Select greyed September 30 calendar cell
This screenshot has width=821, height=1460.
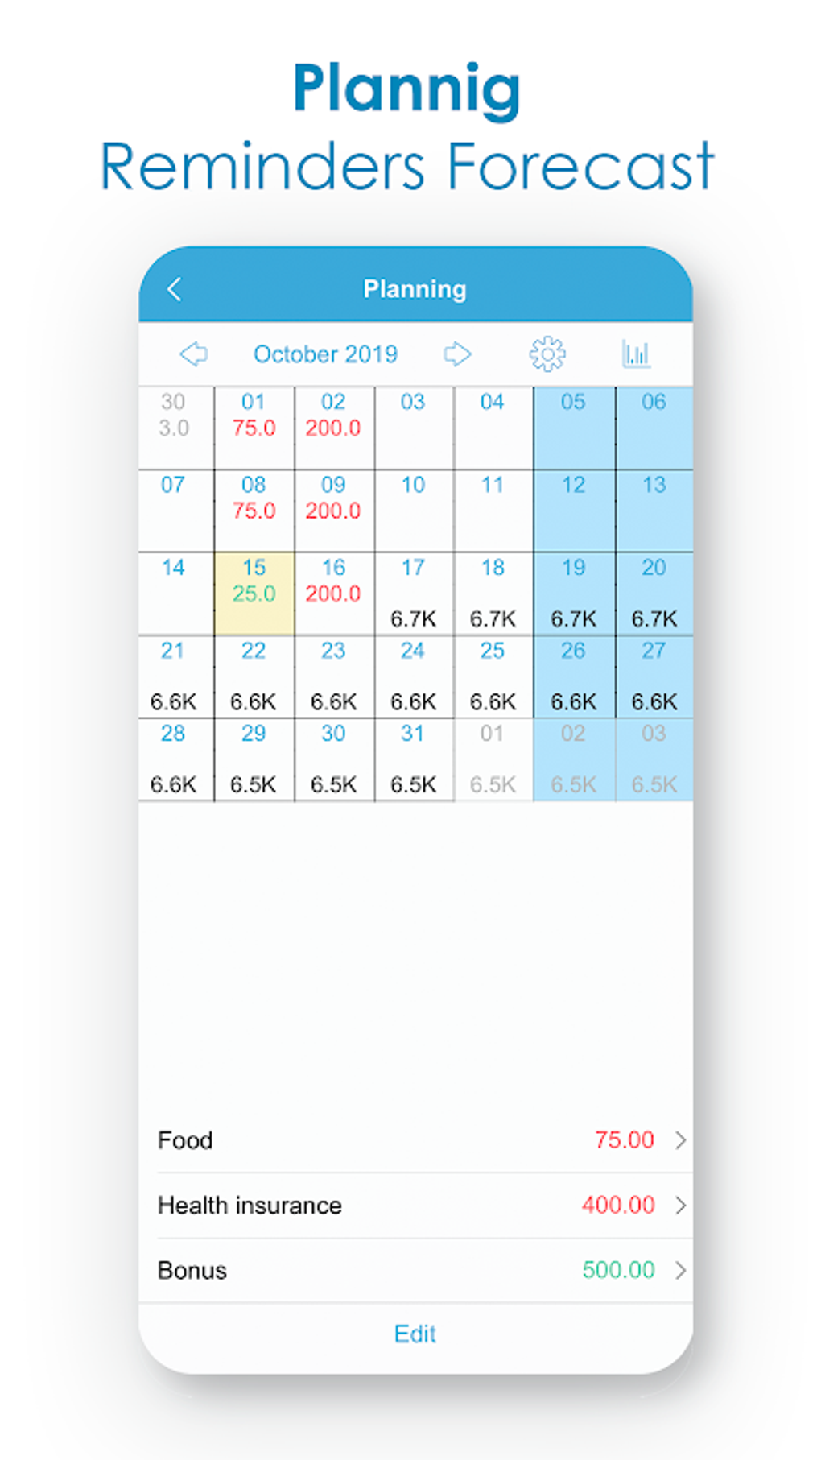pos(174,428)
